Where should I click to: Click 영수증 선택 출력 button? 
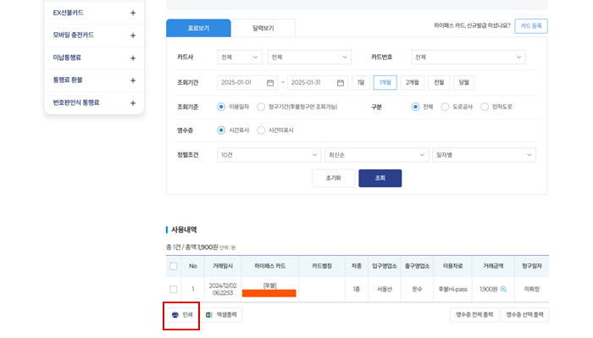tap(524, 315)
